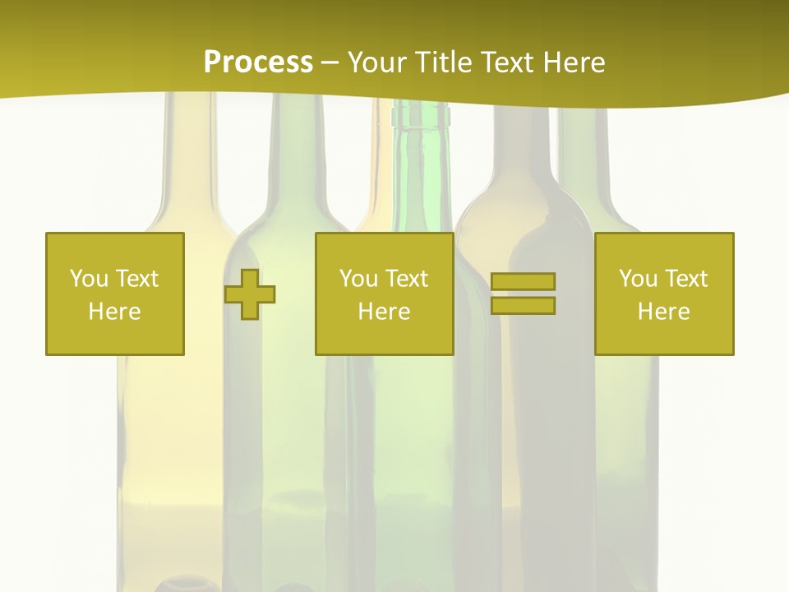Click the yellow bottle's base near the bottom
Screen dimensions: 789x592
point(164,526)
